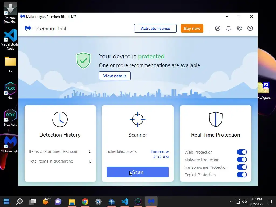The height and width of the screenshot is (207, 276).
Task: Open the Windows Start menu
Action: (x=6, y=202)
